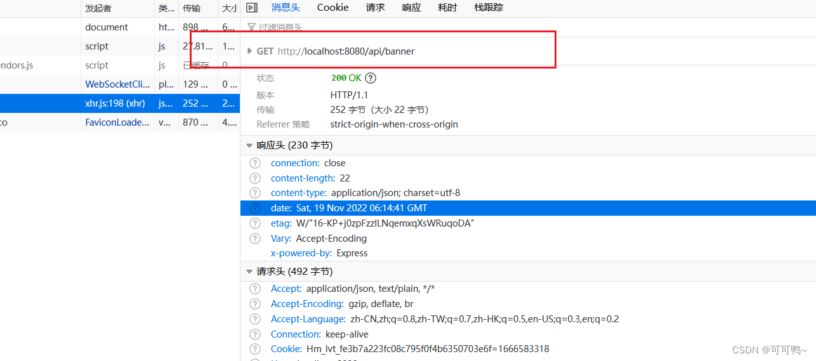Click the Accept value application/json, text/plain
The width and height of the screenshot is (816, 361).
(371, 289)
